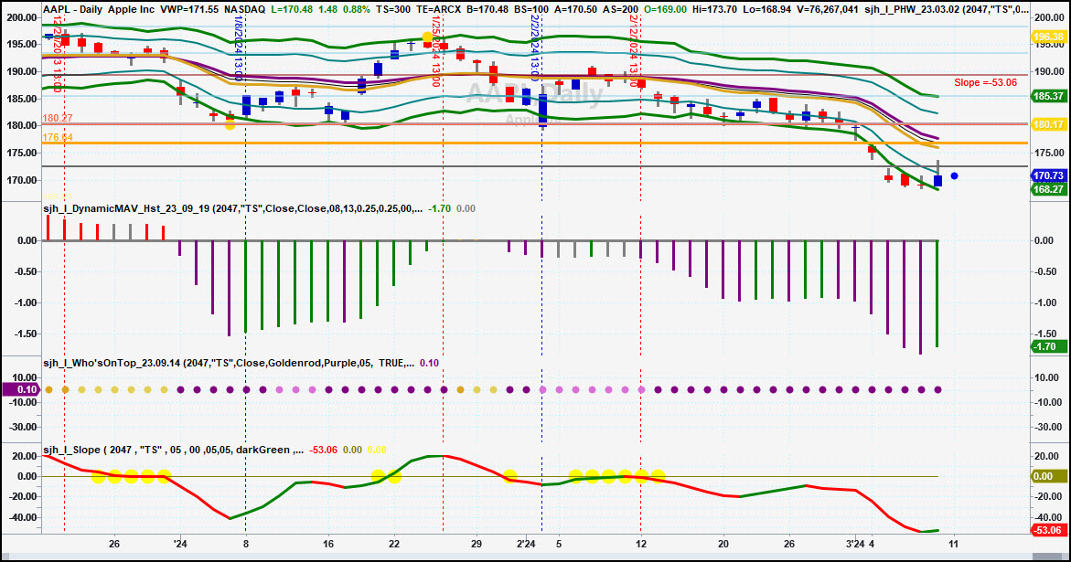Click the BS=100 bid size field
The width and height of the screenshot is (1071, 562).
[x=533, y=9]
